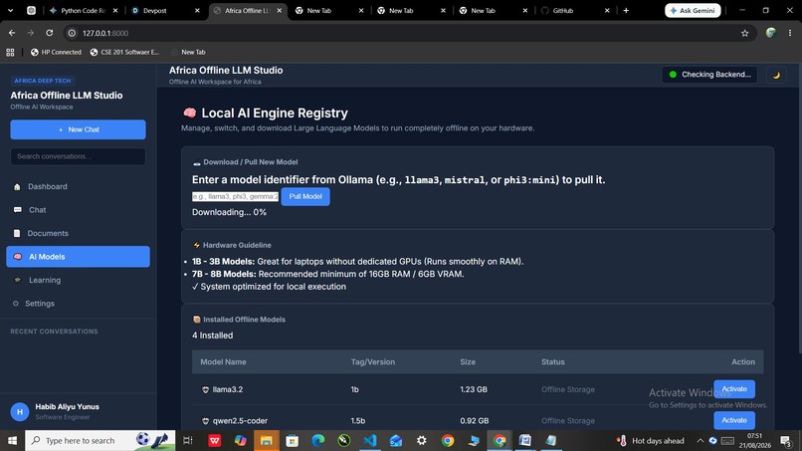Screen dimensions: 802x451
Task: Click the Model Name column header
Action: (223, 362)
